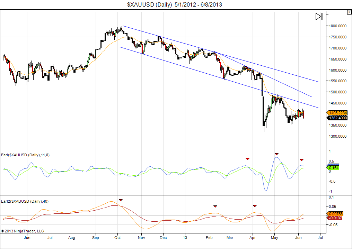Click the orange 0.00758 Earl2 value marker
The width and height of the screenshot is (352, 249).
coord(335,214)
